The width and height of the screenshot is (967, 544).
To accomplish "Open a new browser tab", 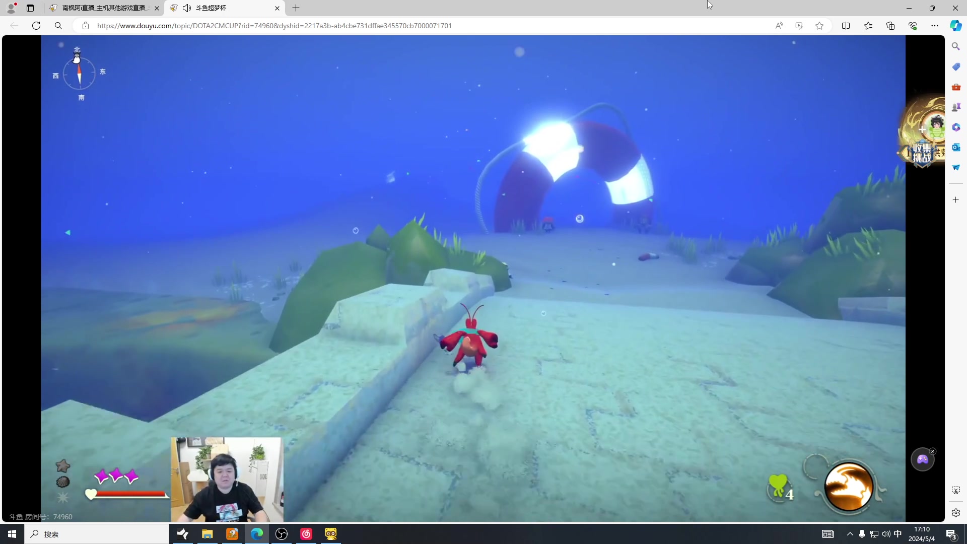I will (x=296, y=8).
